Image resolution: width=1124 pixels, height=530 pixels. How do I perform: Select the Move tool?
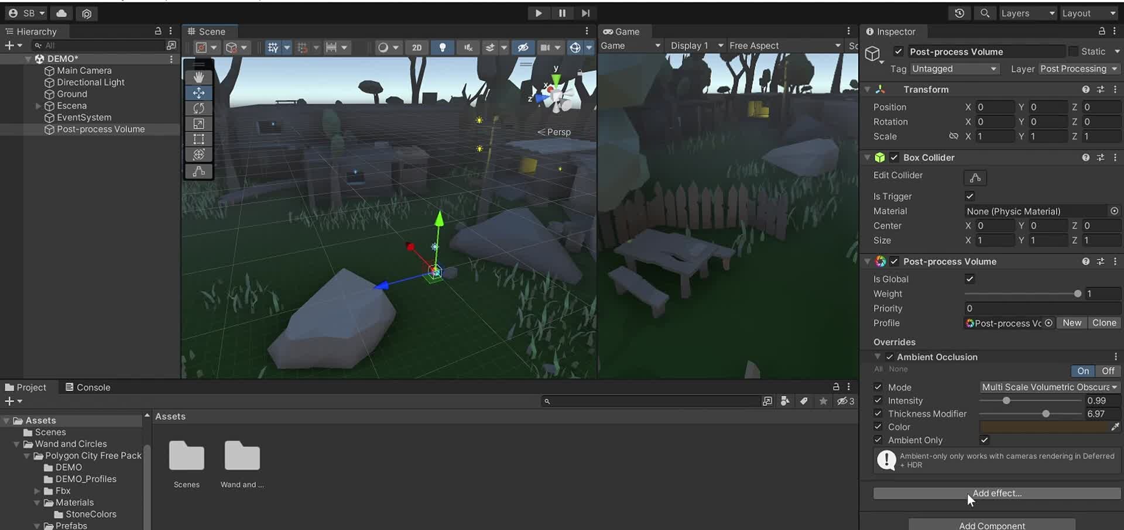(x=199, y=93)
